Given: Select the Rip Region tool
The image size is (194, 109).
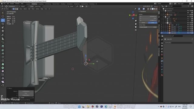Looking at the screenshot, I should (3, 85).
